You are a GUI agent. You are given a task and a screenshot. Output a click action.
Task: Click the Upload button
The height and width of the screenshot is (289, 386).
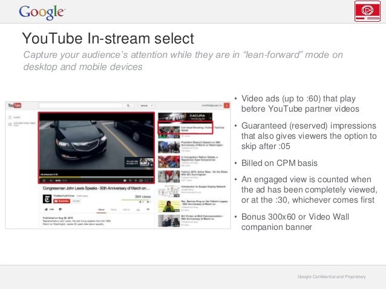tap(144, 106)
